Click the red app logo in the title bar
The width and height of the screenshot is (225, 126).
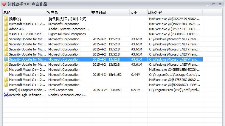(4, 4)
